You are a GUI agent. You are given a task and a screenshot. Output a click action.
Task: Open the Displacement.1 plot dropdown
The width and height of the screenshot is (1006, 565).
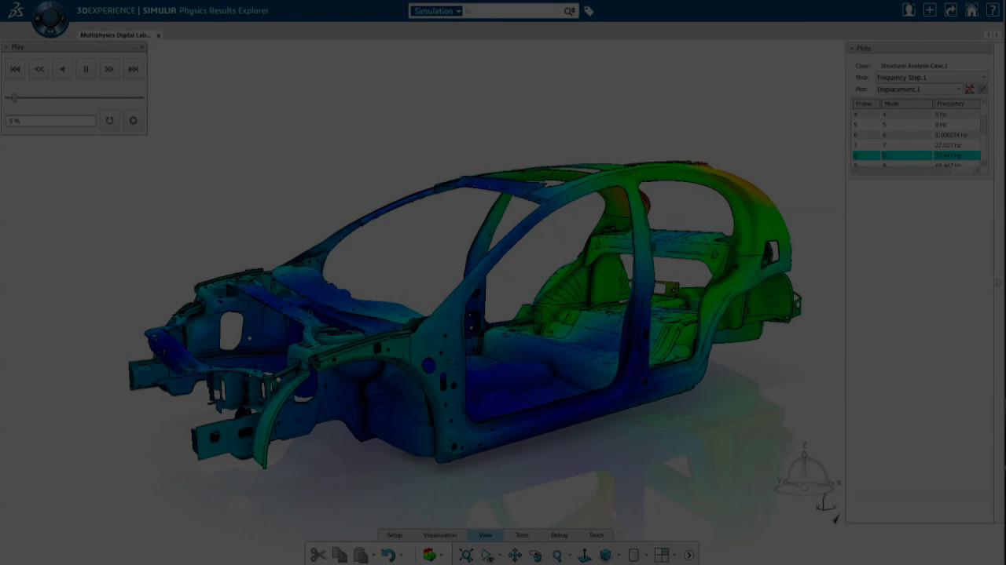coord(919,89)
